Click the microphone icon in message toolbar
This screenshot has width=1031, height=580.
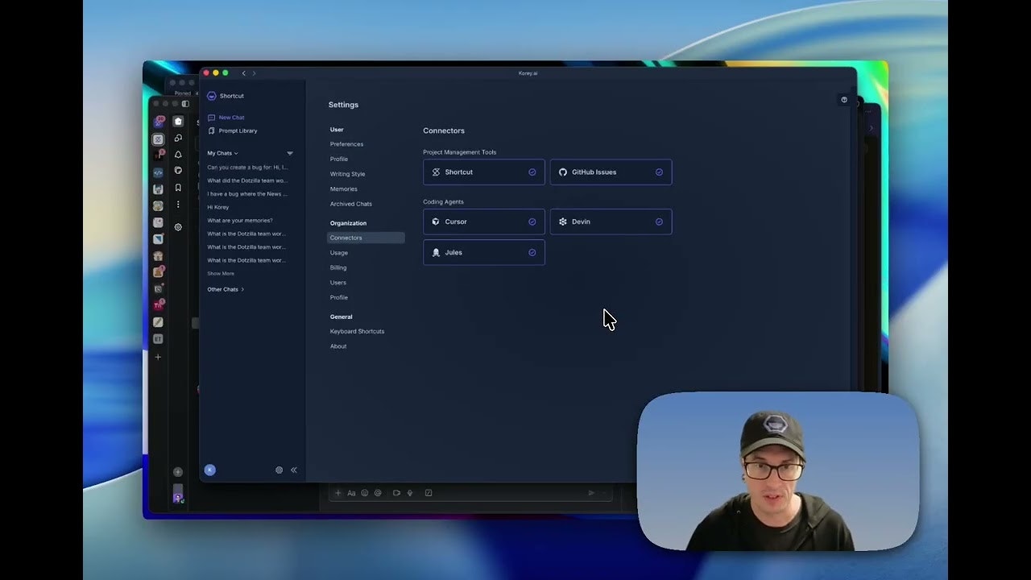pyautogui.click(x=409, y=493)
